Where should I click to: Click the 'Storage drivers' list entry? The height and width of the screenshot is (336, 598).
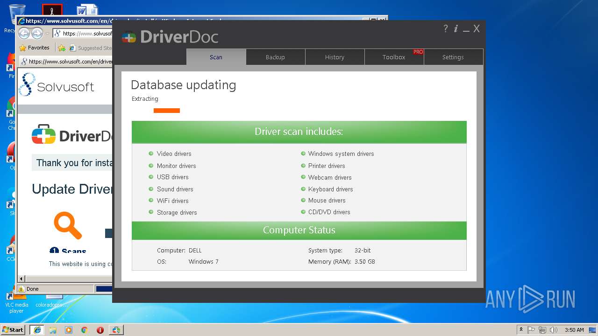click(177, 212)
